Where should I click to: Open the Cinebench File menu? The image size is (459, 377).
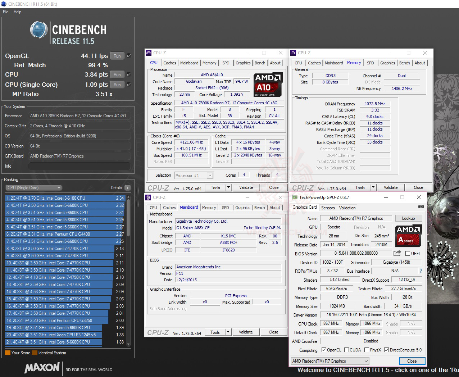tap(6, 12)
